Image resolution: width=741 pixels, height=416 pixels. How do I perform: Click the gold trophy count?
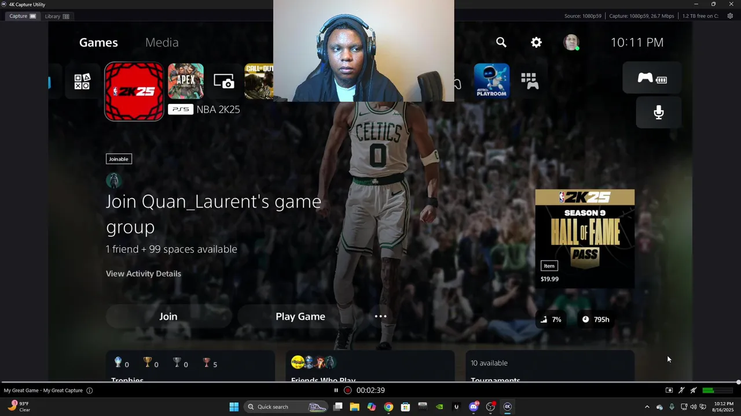click(x=151, y=363)
